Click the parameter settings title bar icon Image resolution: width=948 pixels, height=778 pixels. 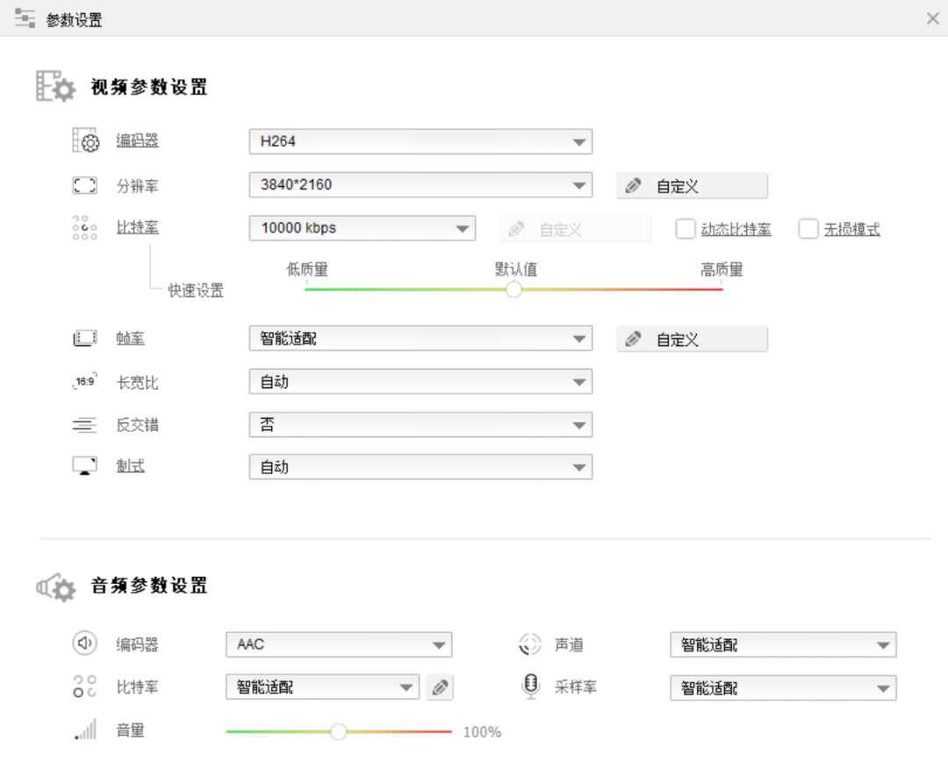(x=25, y=18)
